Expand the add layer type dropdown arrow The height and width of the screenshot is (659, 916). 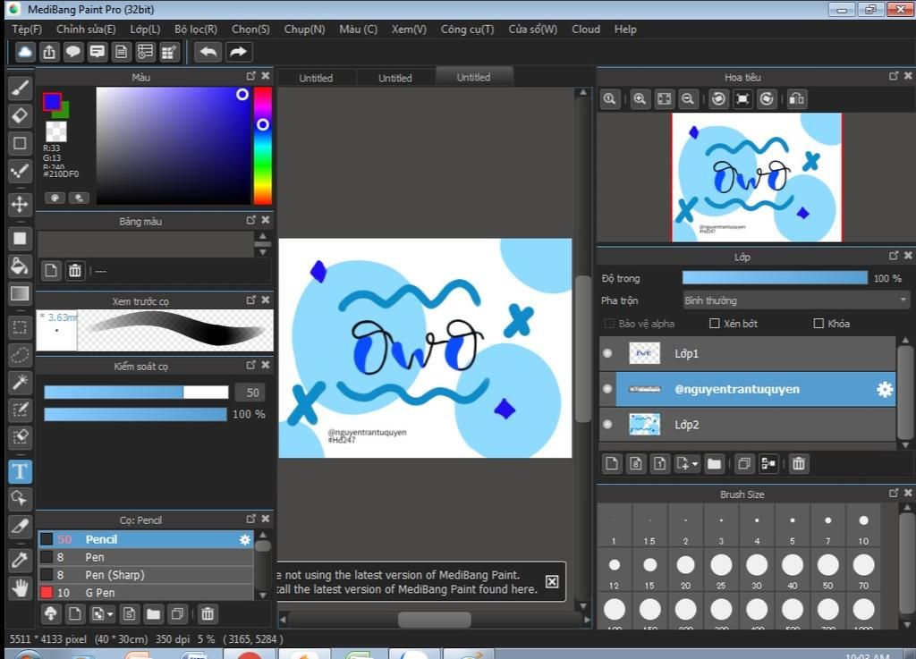694,465
